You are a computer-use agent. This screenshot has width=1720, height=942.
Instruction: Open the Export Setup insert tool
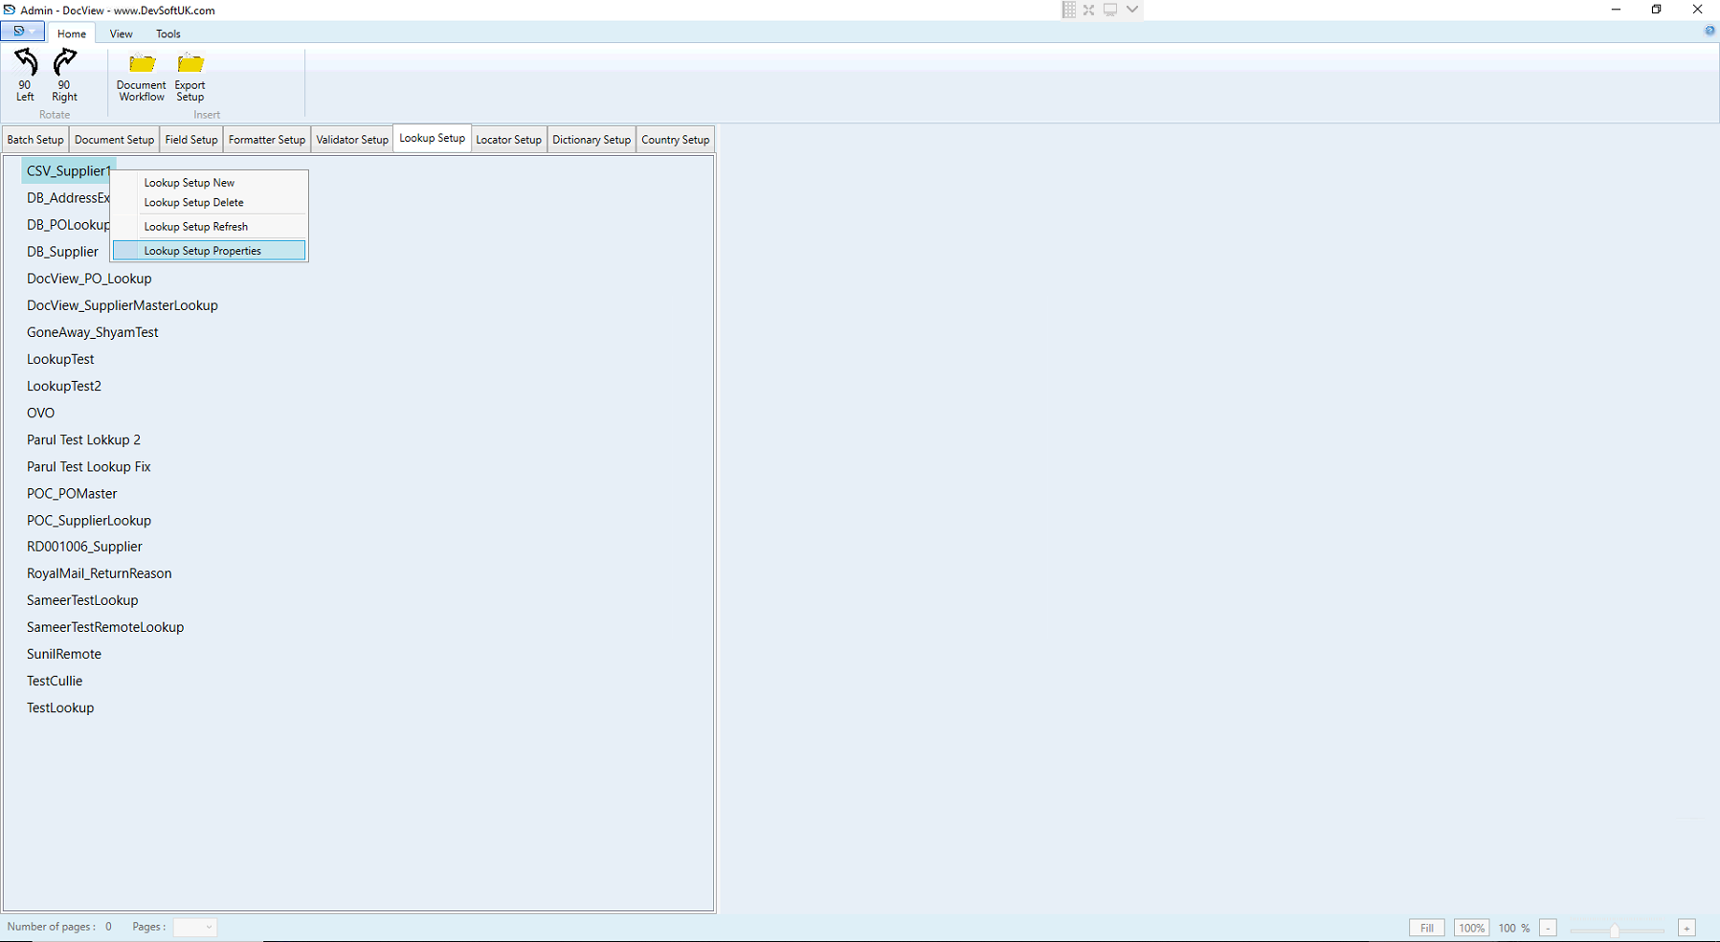click(190, 77)
